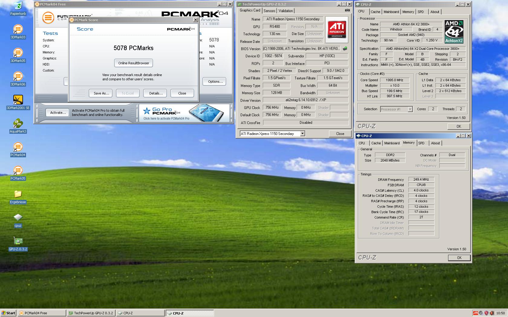Image resolution: width=508 pixels, height=317 pixels.
Task: Click the Save As... button
Action: point(101,93)
